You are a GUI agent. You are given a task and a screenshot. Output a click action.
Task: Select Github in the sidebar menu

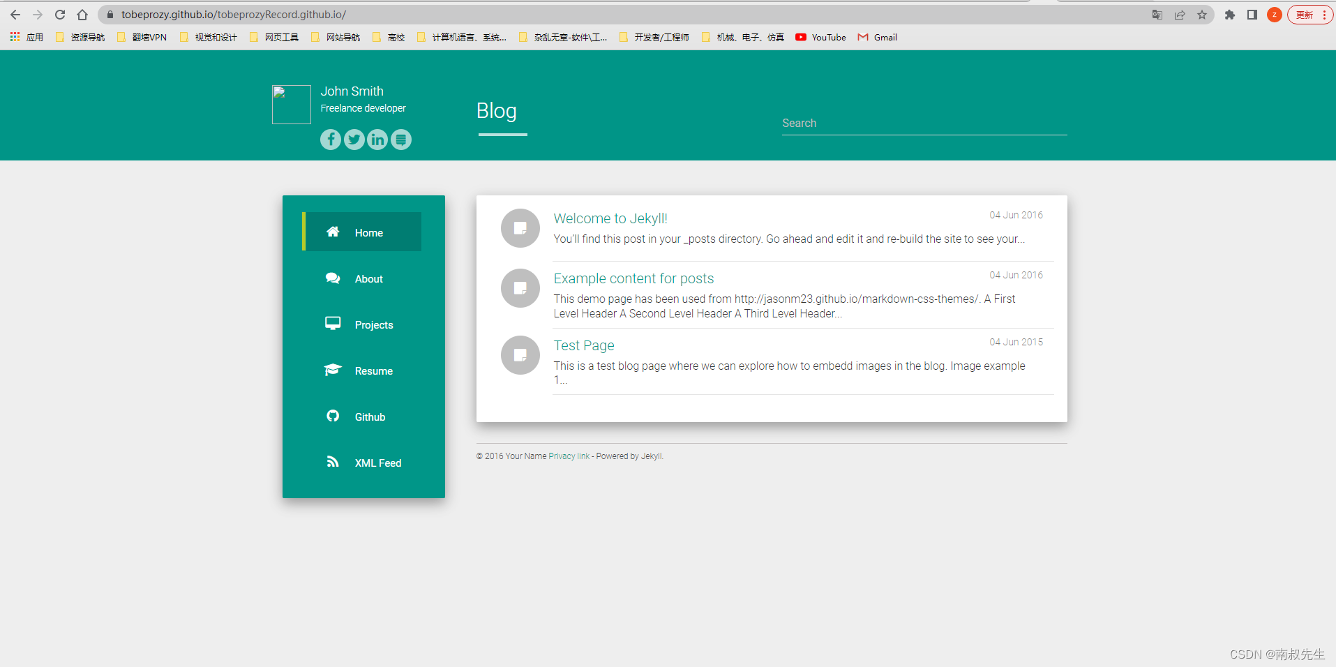(362, 417)
